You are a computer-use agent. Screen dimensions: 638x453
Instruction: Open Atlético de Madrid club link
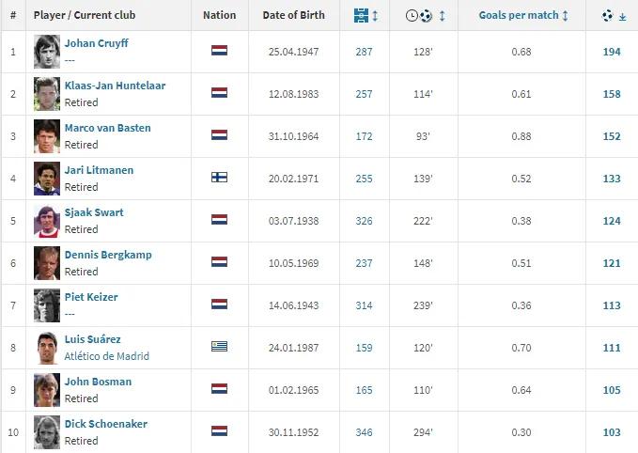point(106,356)
